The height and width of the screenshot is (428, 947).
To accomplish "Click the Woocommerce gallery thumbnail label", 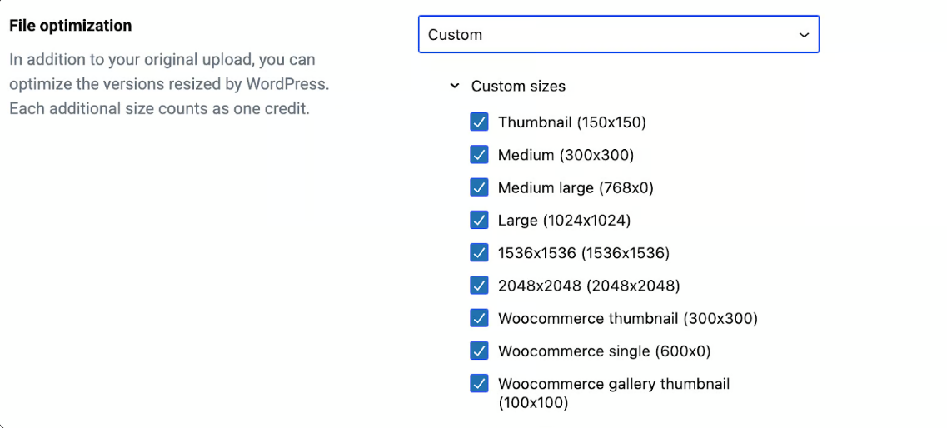I will pos(613,385).
